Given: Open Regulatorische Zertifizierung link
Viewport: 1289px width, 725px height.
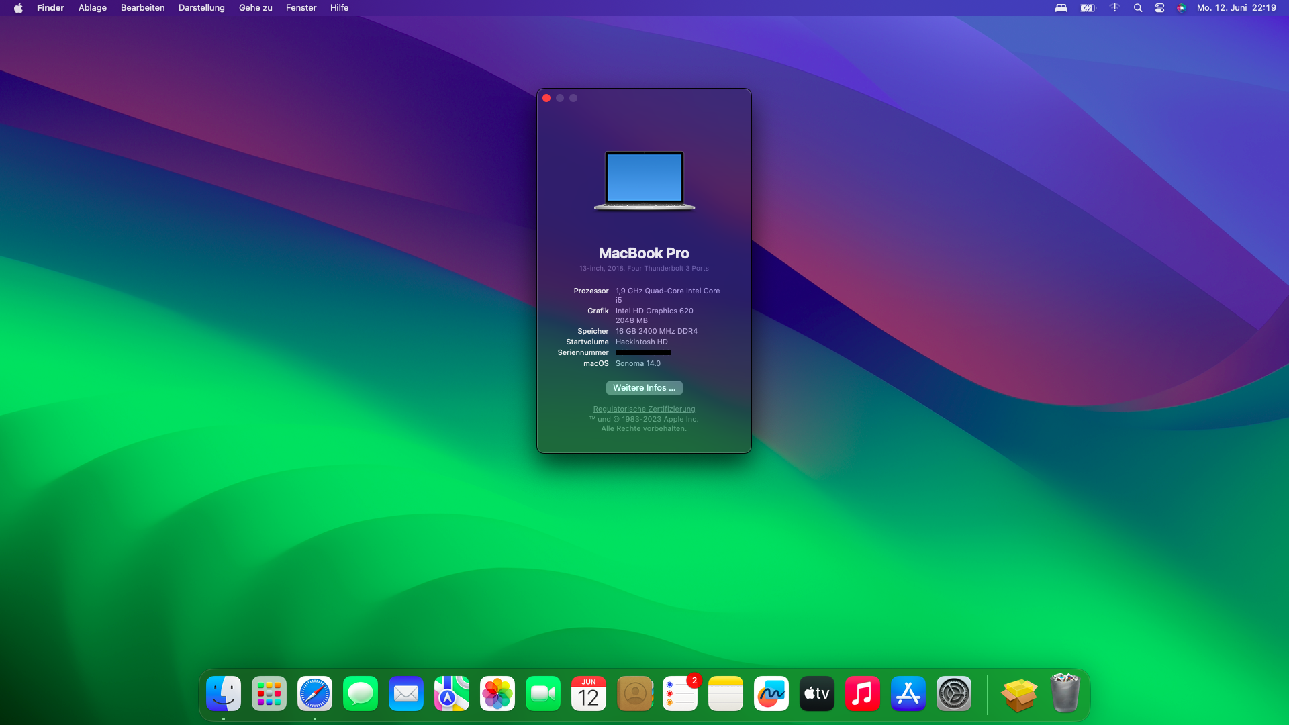Looking at the screenshot, I should tap(644, 409).
